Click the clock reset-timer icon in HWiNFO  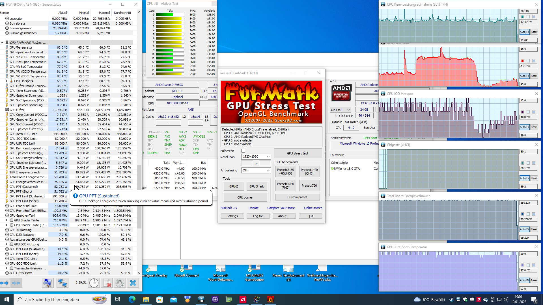pyautogui.click(x=94, y=283)
